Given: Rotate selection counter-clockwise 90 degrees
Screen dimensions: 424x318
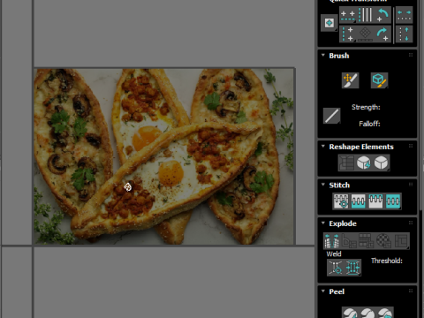Looking at the screenshot, I should (x=382, y=15).
